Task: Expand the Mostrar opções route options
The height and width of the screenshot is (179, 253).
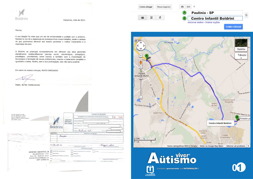Action: [212, 23]
